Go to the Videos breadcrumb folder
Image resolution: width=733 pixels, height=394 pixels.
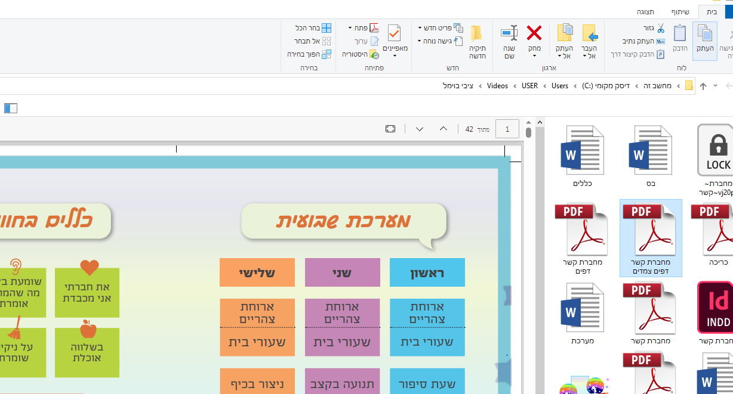click(x=498, y=86)
